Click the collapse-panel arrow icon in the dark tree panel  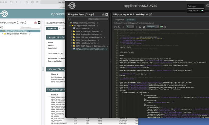click(69, 19)
